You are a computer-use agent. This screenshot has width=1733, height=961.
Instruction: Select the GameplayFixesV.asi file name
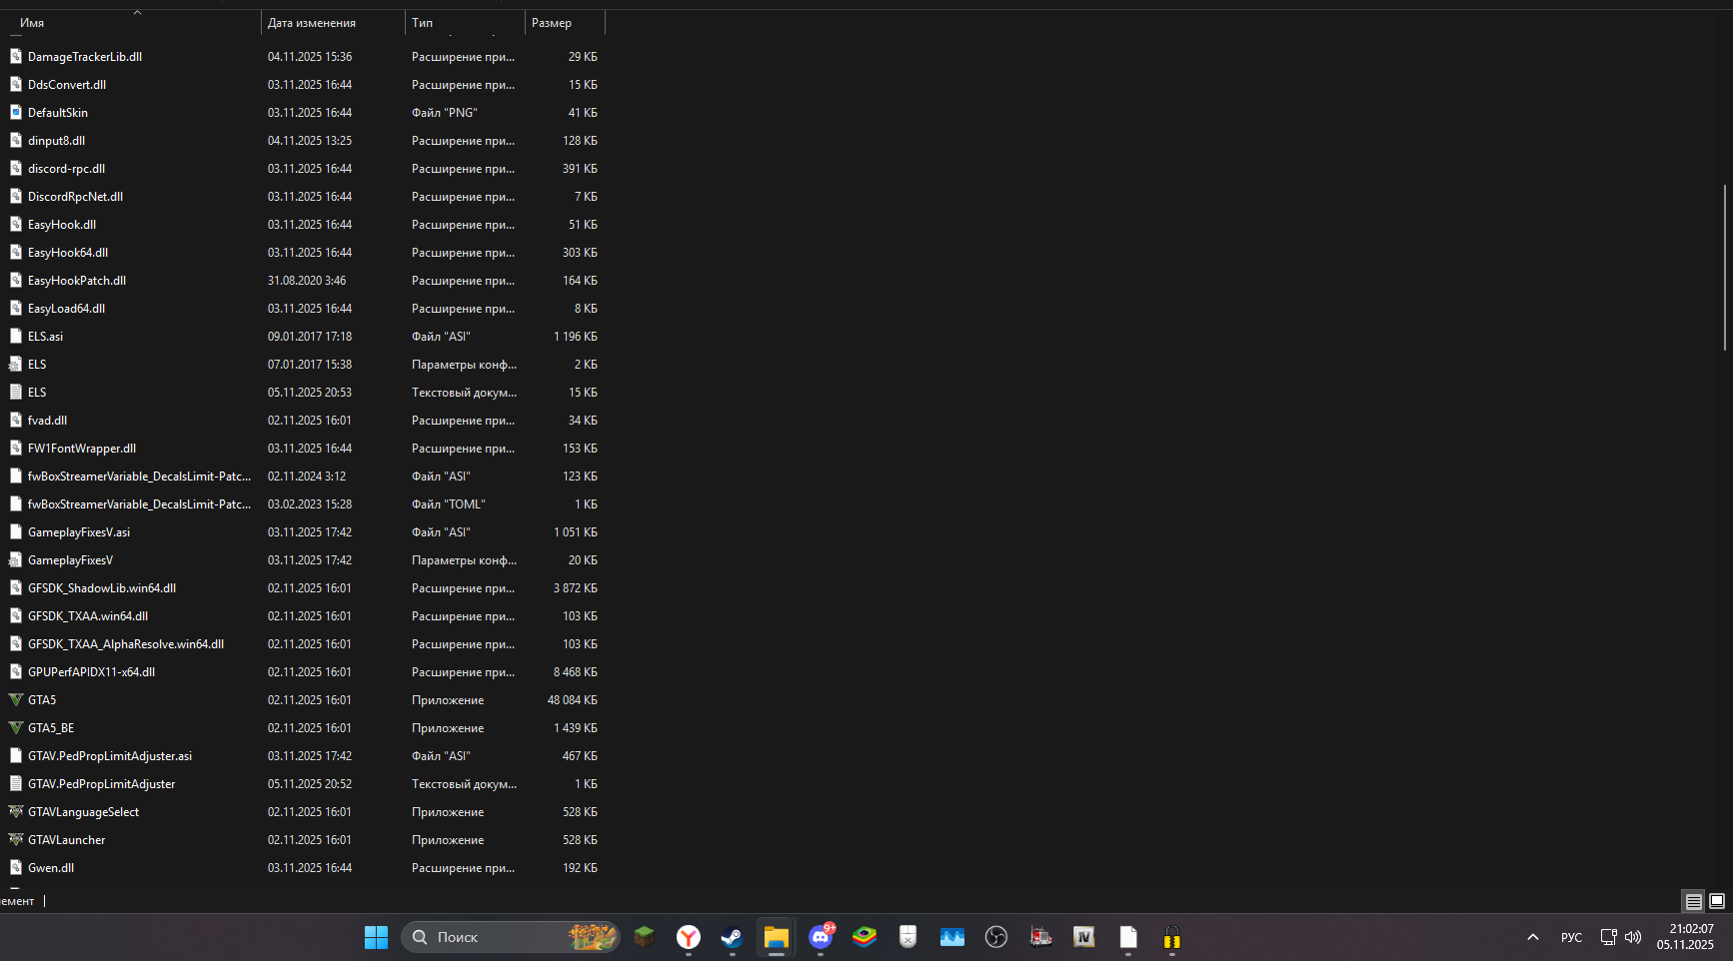79,532
